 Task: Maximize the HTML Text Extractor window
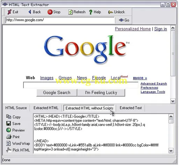168,5
